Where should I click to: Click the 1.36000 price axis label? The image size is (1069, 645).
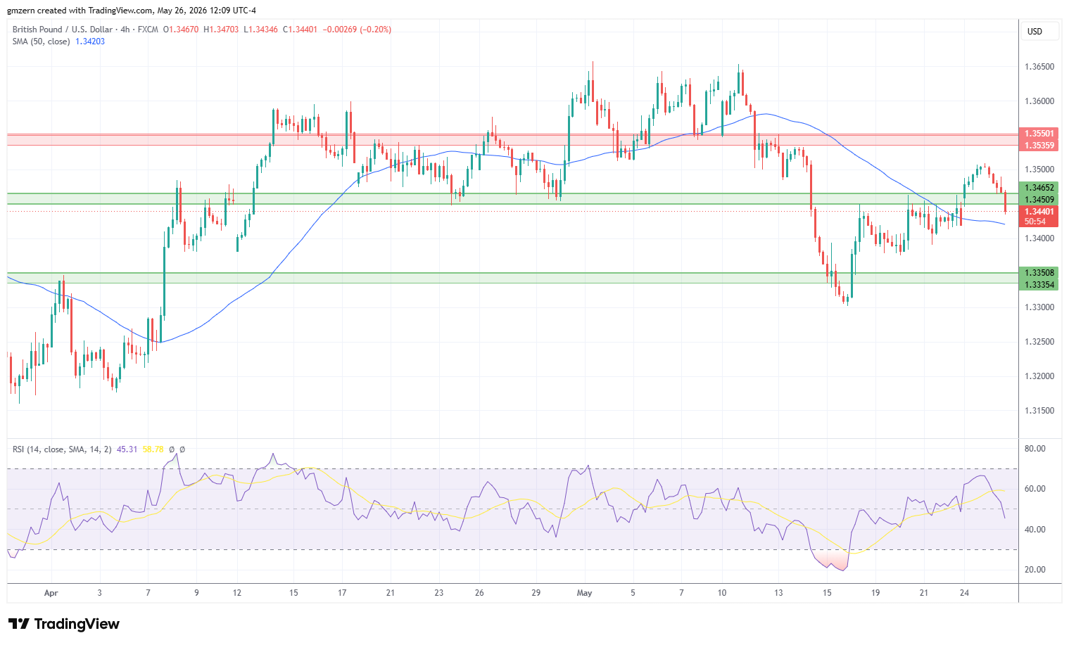coord(1039,101)
